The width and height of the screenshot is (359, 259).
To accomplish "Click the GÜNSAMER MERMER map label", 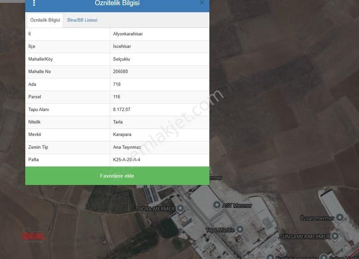I will (304, 237).
